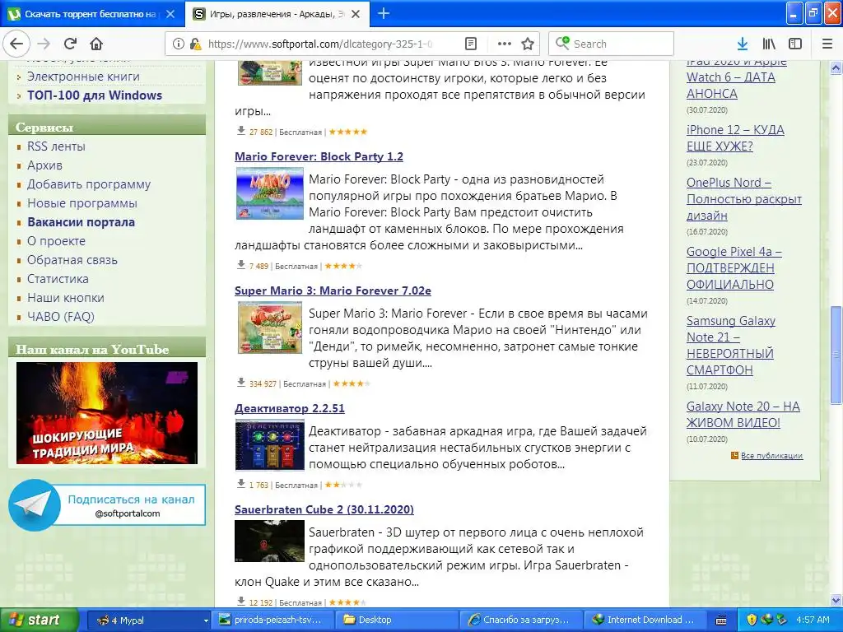Open the ЧАВО (FAQ) link
Viewport: 843px width, 632px height.
[x=61, y=317]
